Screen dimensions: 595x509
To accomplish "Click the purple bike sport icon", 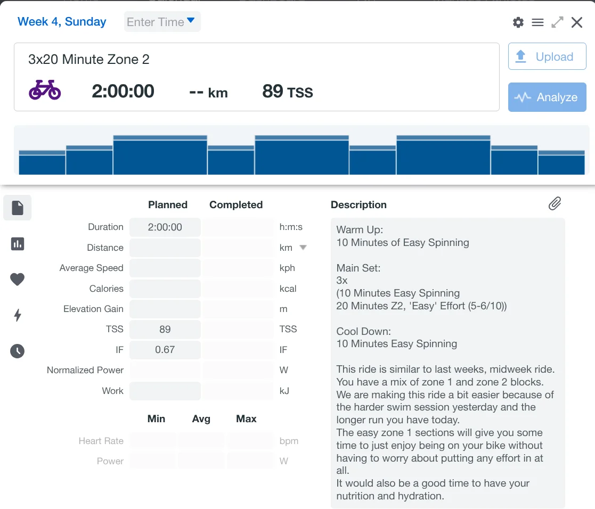I will coord(45,91).
